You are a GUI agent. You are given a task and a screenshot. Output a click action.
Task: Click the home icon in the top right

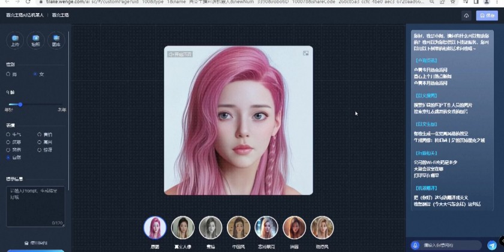tap(467, 15)
